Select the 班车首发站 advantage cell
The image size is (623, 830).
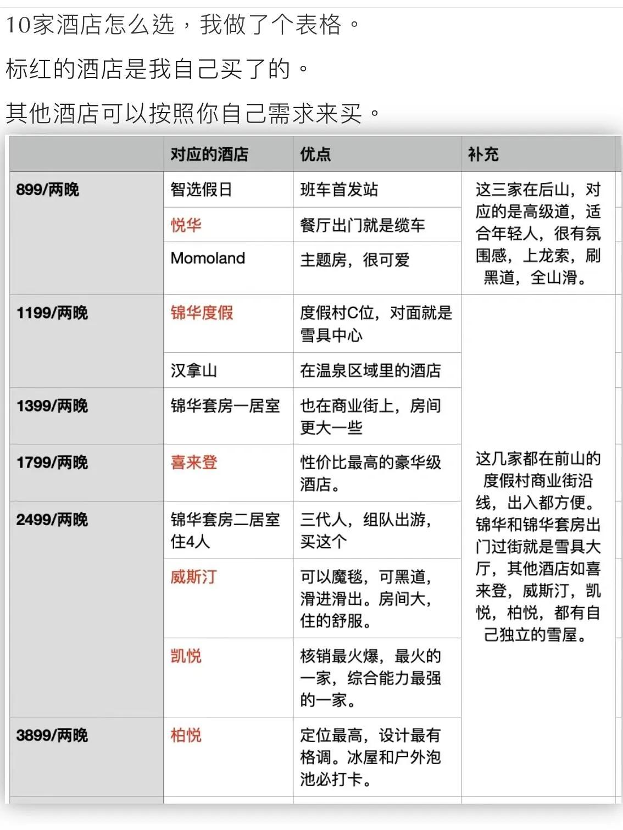coord(339,190)
